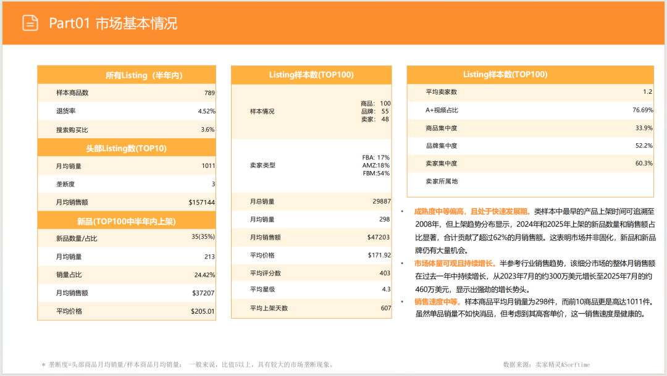This screenshot has width=667, height=376.
Task: Click the middle 'Listing样本数(TOP100)' header
Action: pyautogui.click(x=311, y=75)
